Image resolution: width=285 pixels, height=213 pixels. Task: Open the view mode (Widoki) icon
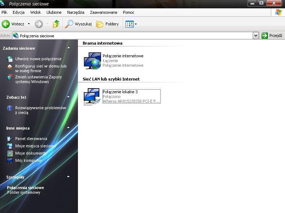(x=129, y=24)
